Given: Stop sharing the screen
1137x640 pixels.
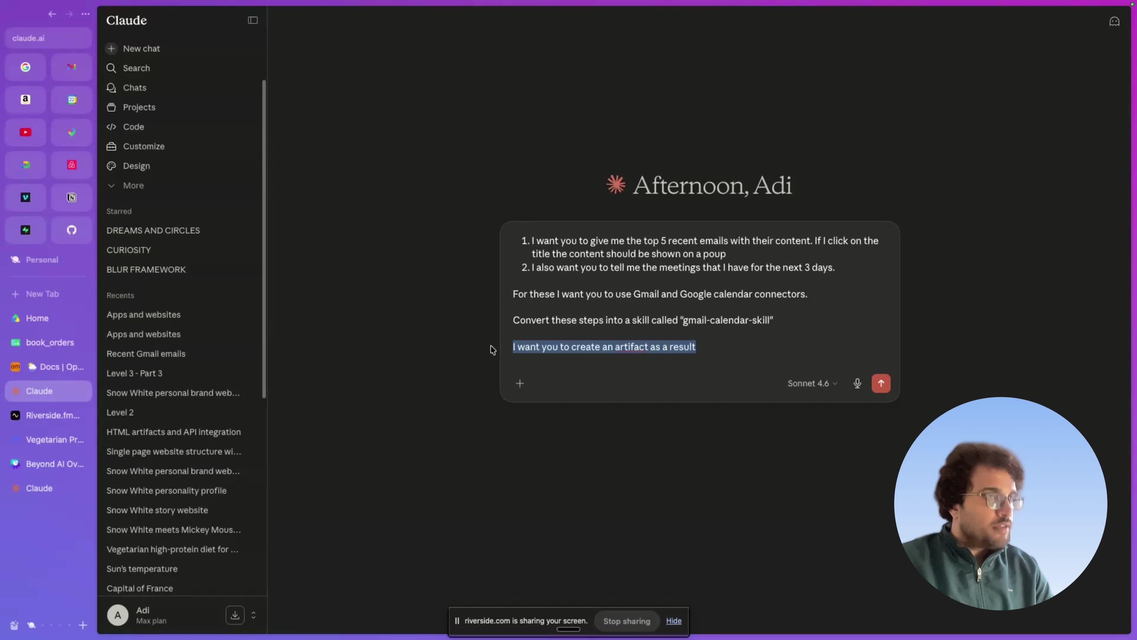Looking at the screenshot, I should click(627, 621).
